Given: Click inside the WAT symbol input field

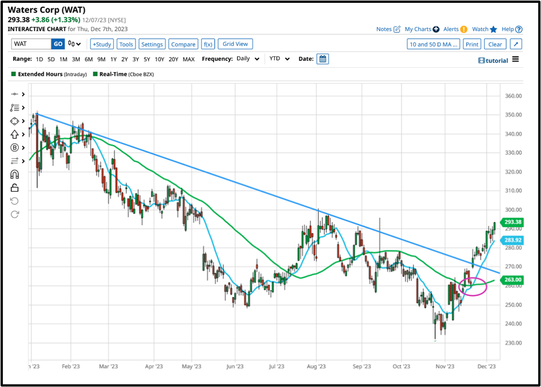Looking at the screenshot, I should pos(31,44).
